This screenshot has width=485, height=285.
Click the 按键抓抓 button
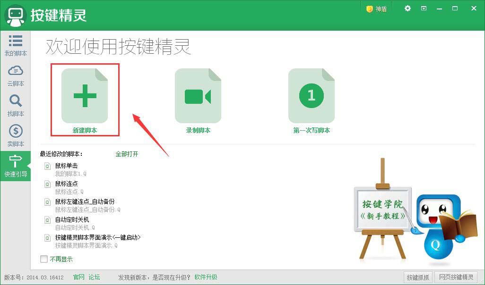coord(418,277)
